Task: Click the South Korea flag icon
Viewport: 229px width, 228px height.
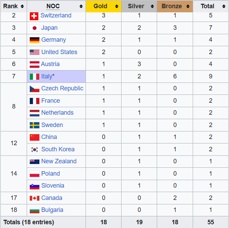Action: point(35,150)
